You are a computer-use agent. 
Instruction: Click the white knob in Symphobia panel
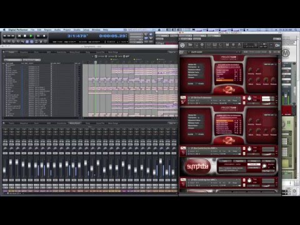click(264, 166)
